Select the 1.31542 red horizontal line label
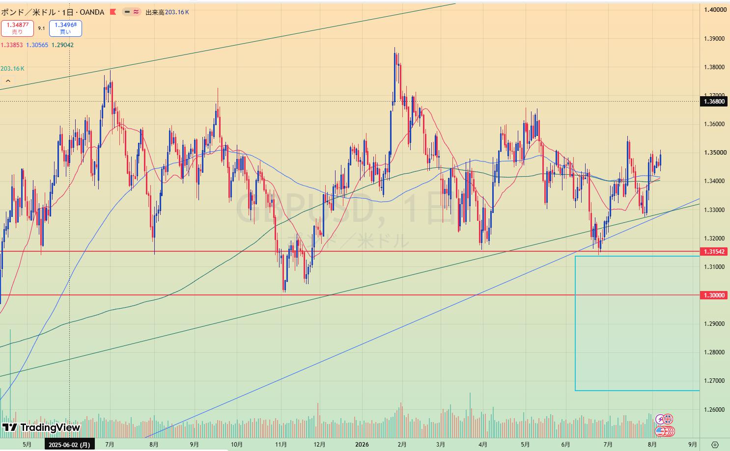The height and width of the screenshot is (451, 730). tap(714, 251)
